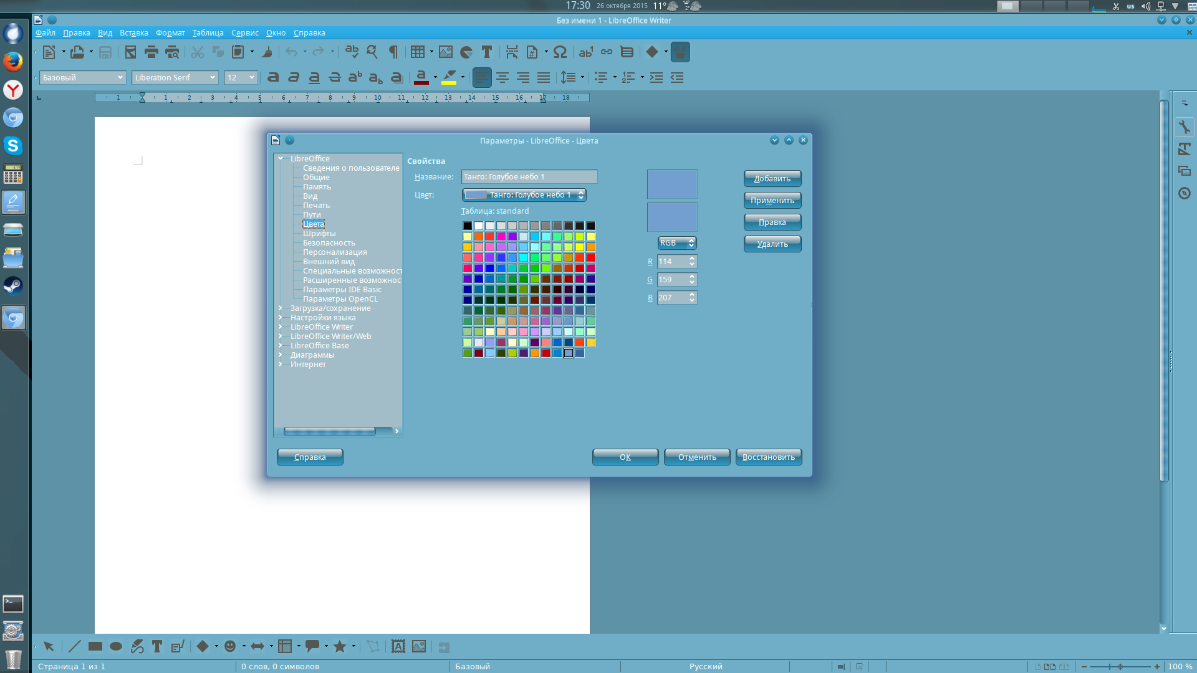Select the black swatch in color table

[x=468, y=226]
